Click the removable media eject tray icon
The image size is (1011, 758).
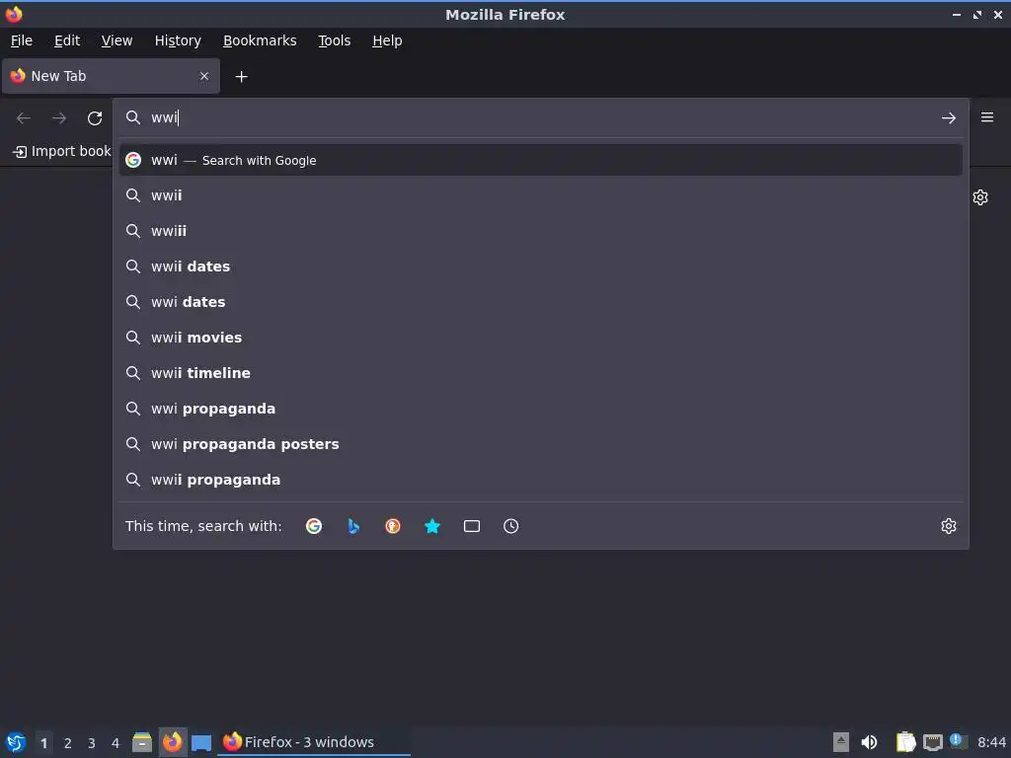pos(841,742)
